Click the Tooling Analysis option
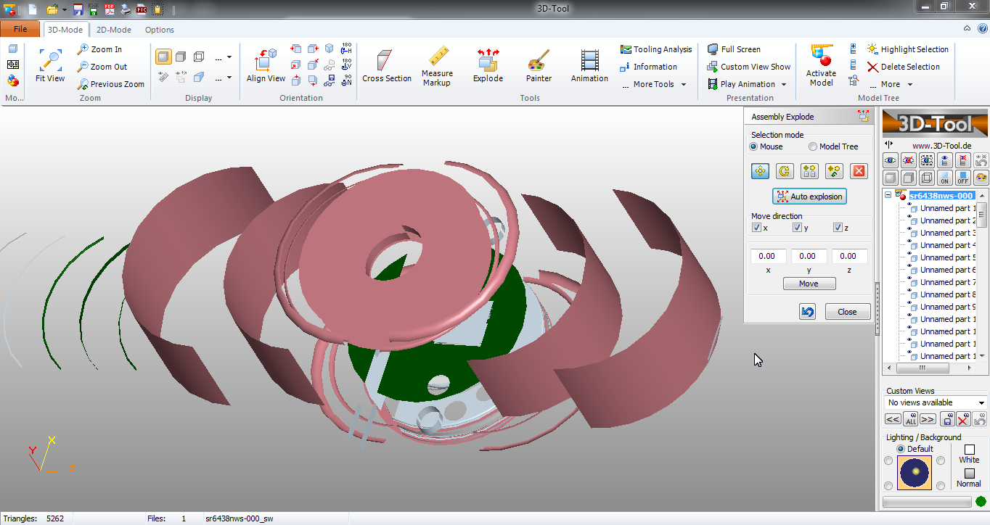 655,49
